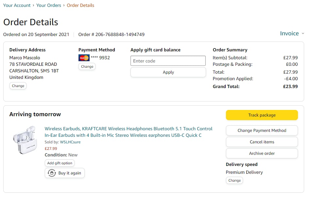
Task: Change the payment method card
Action: tap(87, 66)
